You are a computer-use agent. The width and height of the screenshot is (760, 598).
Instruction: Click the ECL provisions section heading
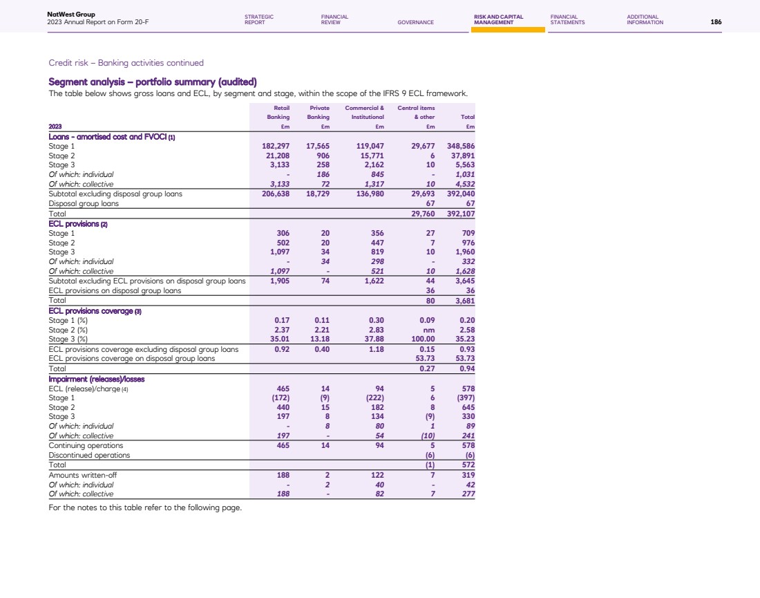tap(78, 224)
